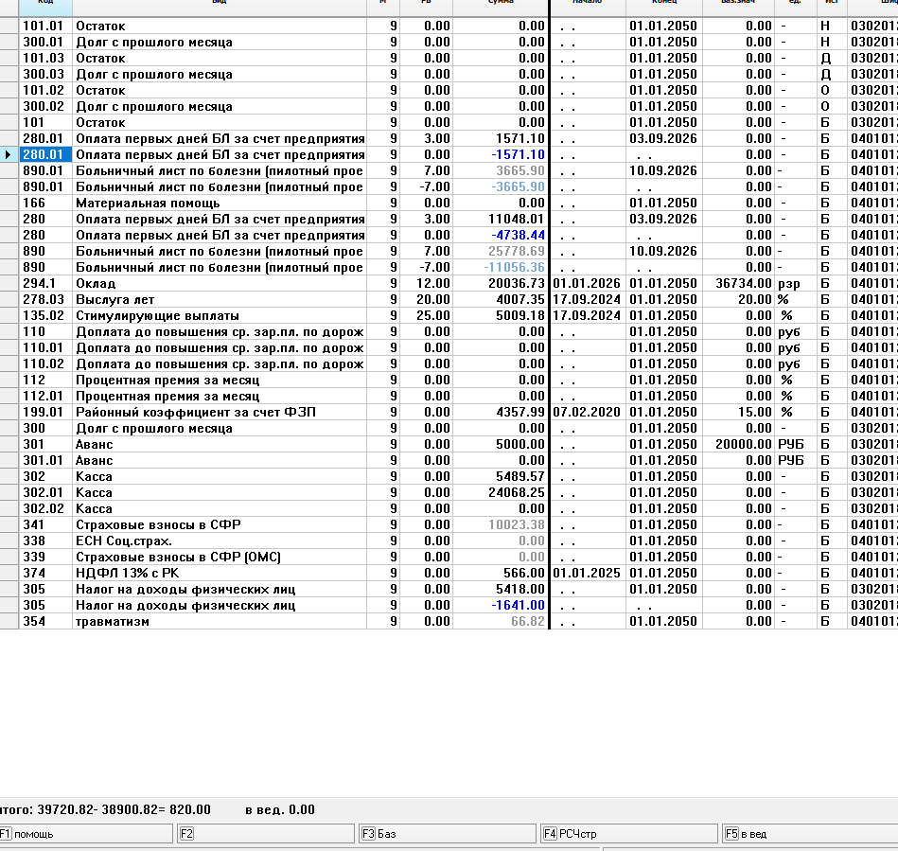Click the start date 01.01.2026

click(x=587, y=283)
